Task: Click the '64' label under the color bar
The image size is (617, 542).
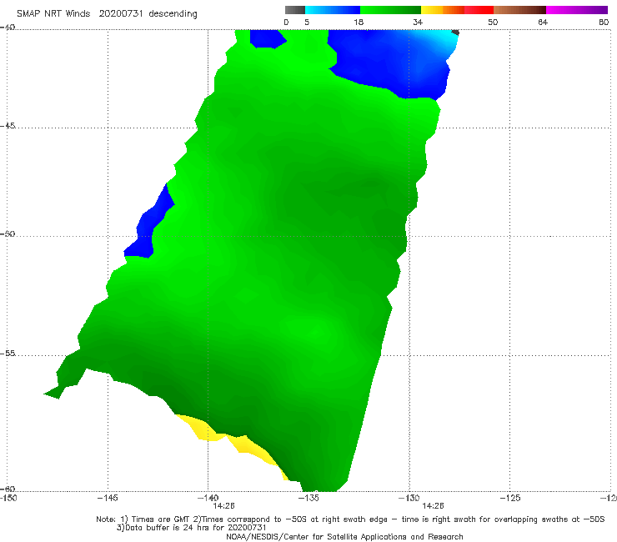Action: (x=543, y=22)
